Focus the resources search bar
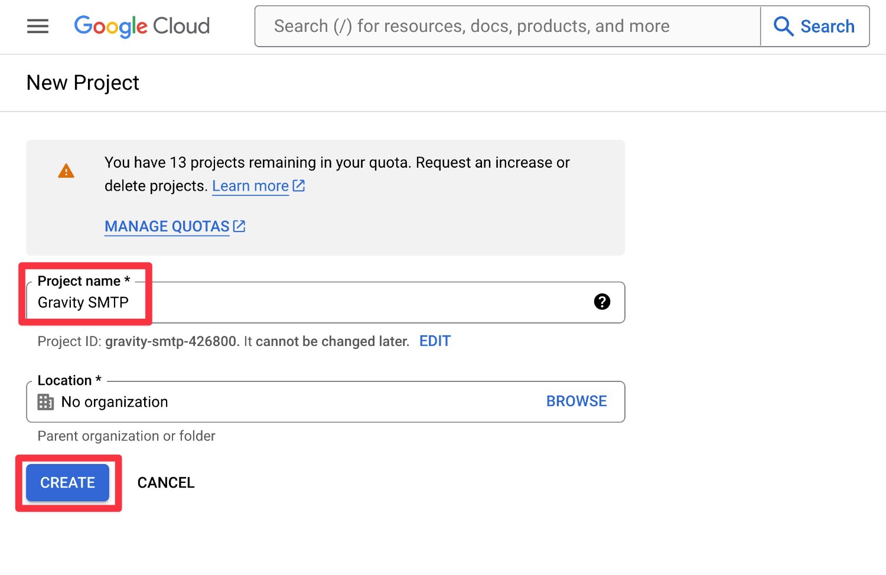The image size is (886, 575). (507, 26)
